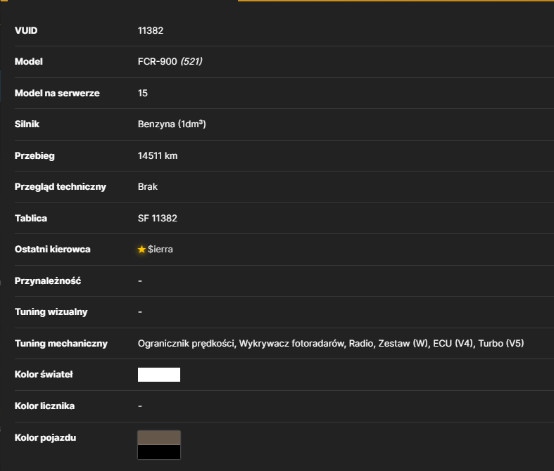Click the model name FCR-900
Screen dimensions: 554x471
157,61
